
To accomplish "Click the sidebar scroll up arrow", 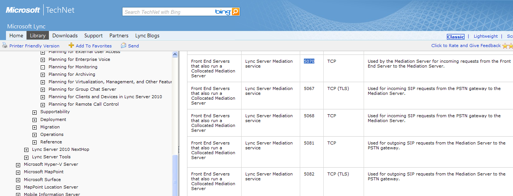I will tap(175, 55).
